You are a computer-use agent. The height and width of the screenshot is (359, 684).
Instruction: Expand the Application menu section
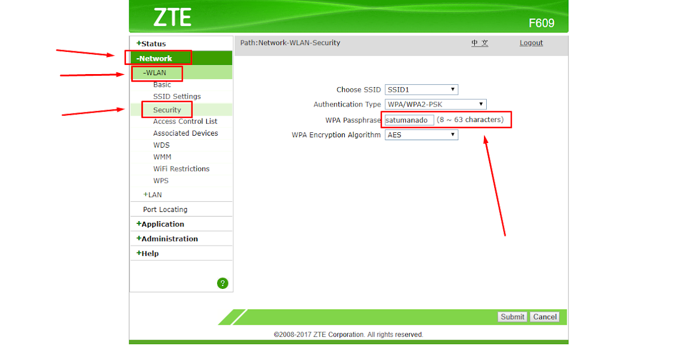[160, 224]
